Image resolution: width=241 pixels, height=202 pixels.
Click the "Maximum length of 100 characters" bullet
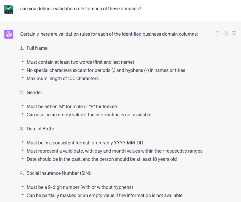[62, 78]
